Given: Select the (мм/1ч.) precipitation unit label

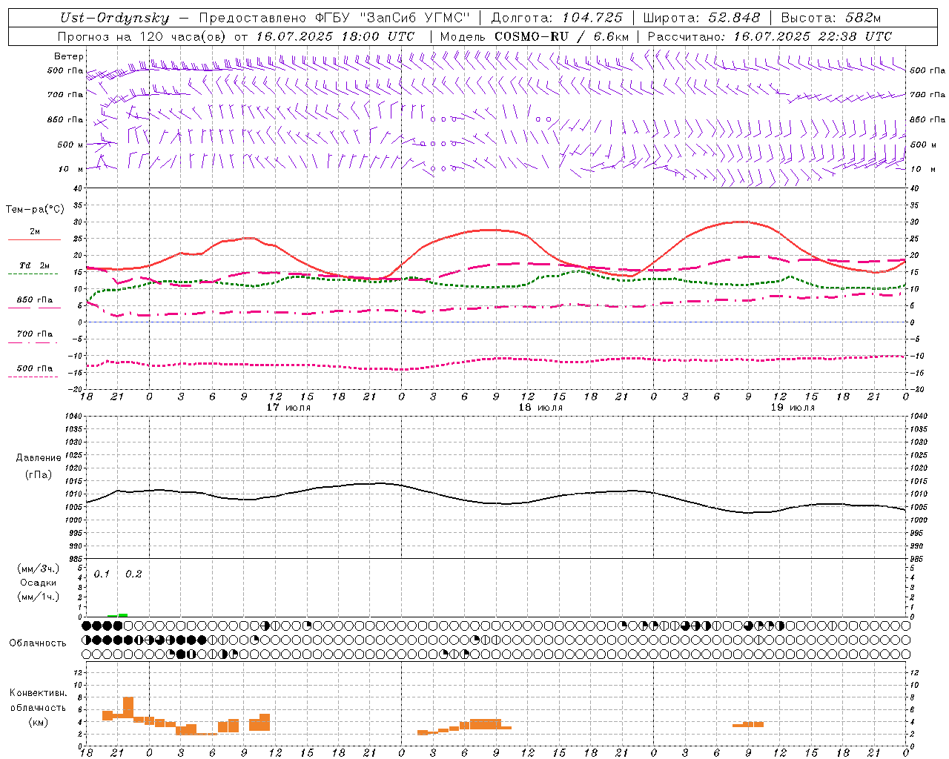Looking at the screenshot, I should click(x=39, y=597).
